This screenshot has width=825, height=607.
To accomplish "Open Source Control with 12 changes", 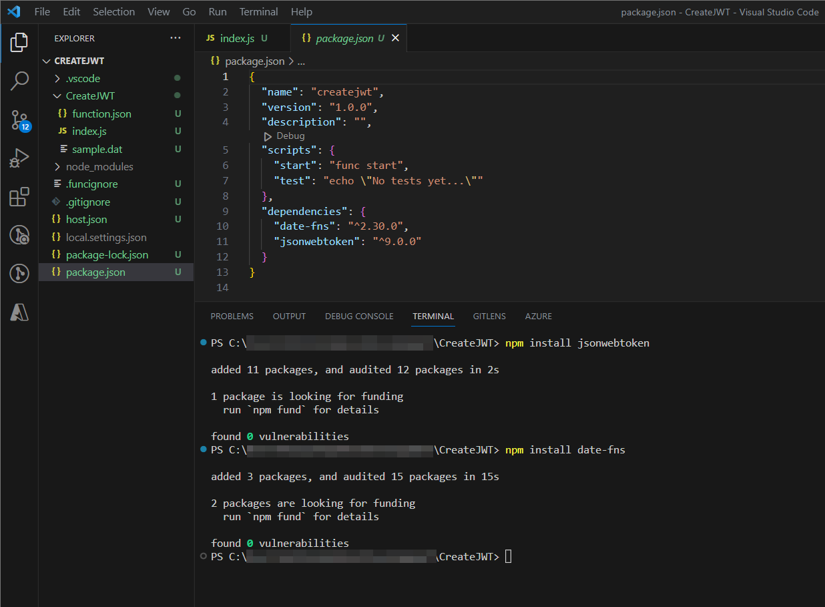I will point(19,120).
